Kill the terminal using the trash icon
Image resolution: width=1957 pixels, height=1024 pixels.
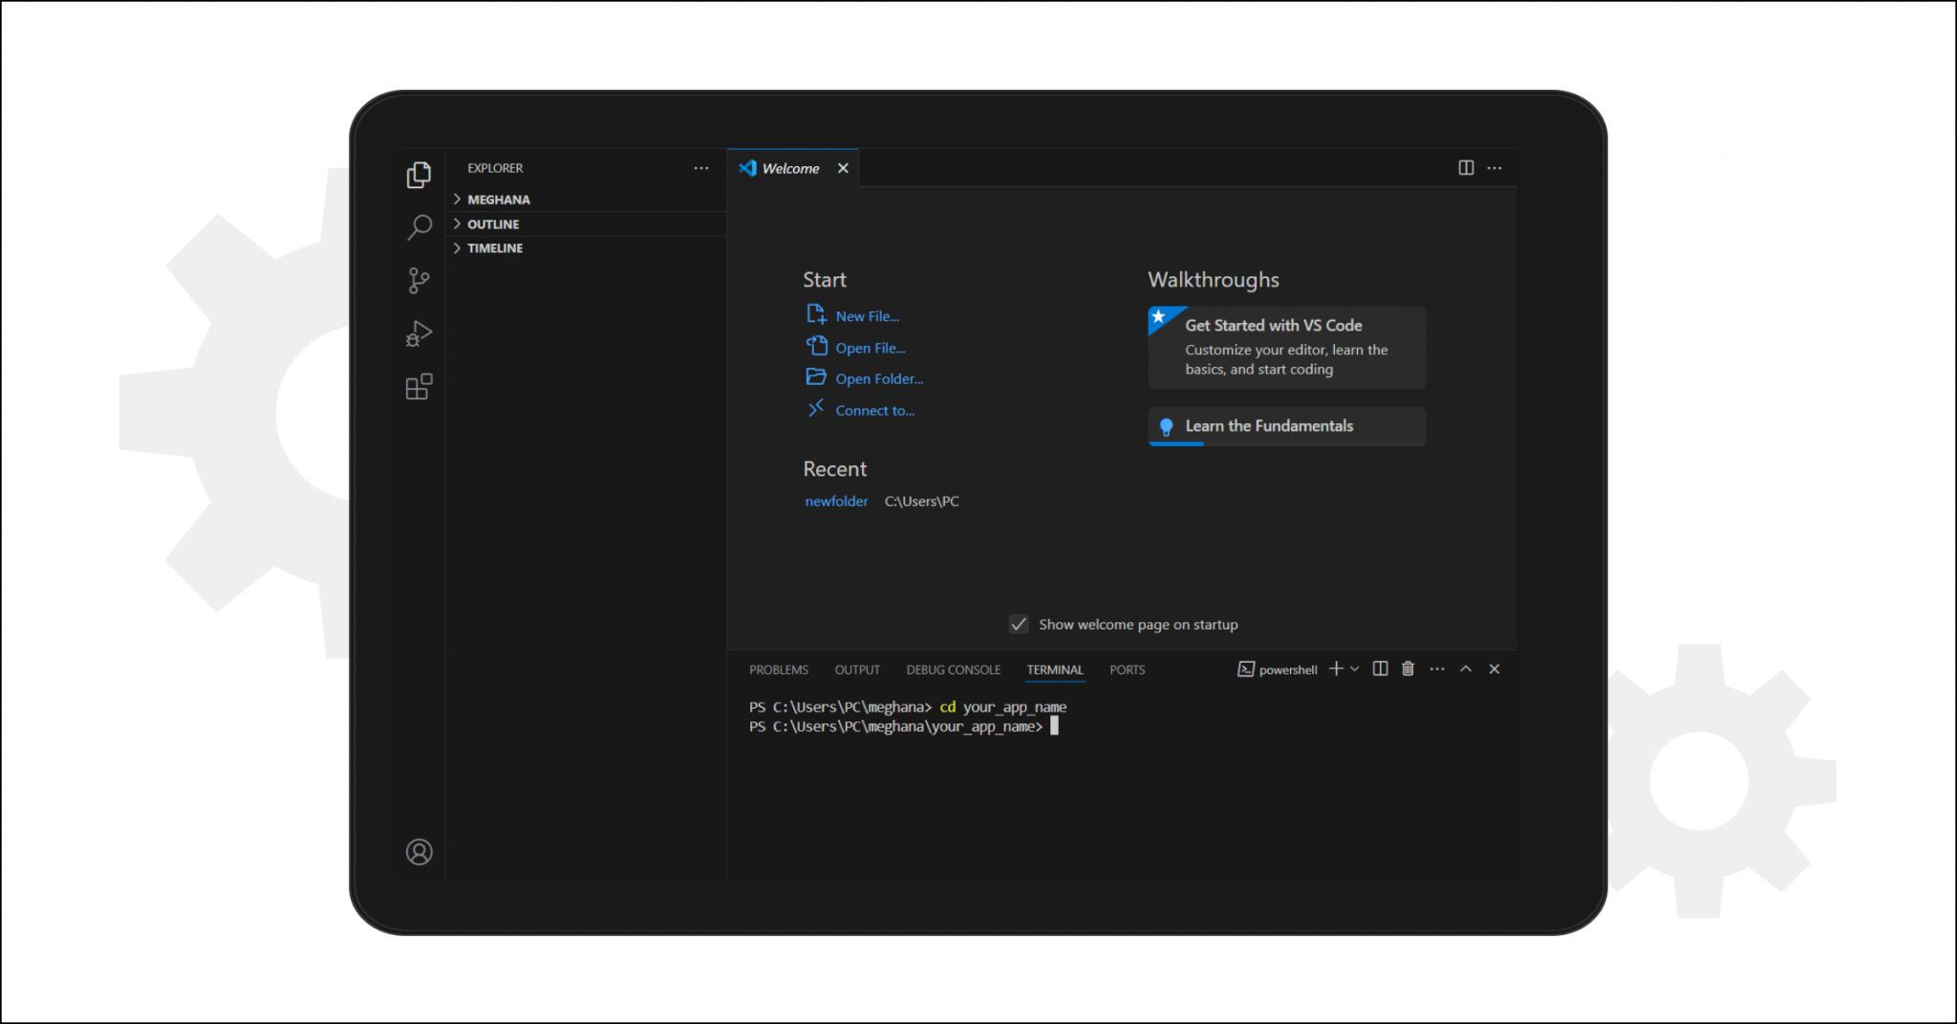1408,669
